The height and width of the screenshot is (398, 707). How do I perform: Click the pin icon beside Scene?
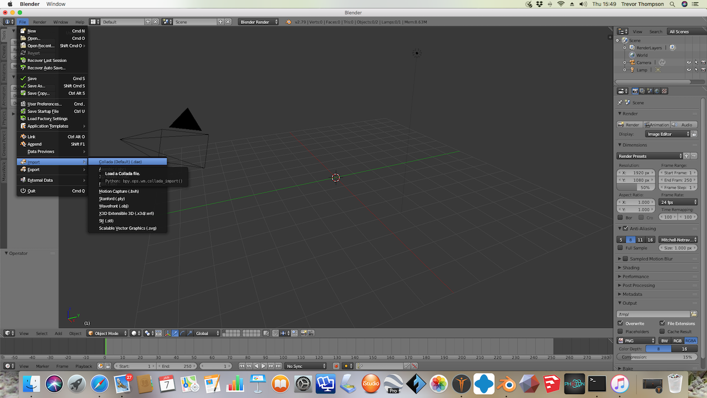click(620, 103)
